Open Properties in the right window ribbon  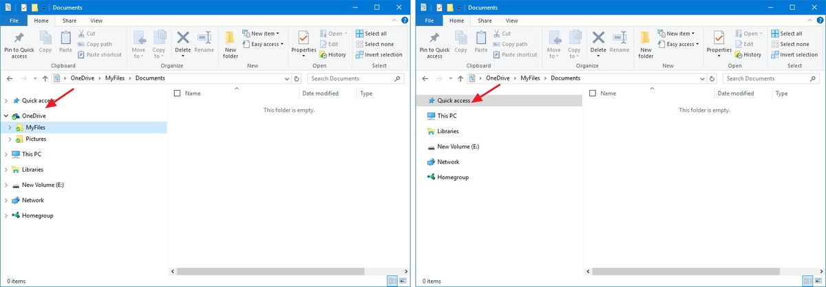(x=719, y=41)
